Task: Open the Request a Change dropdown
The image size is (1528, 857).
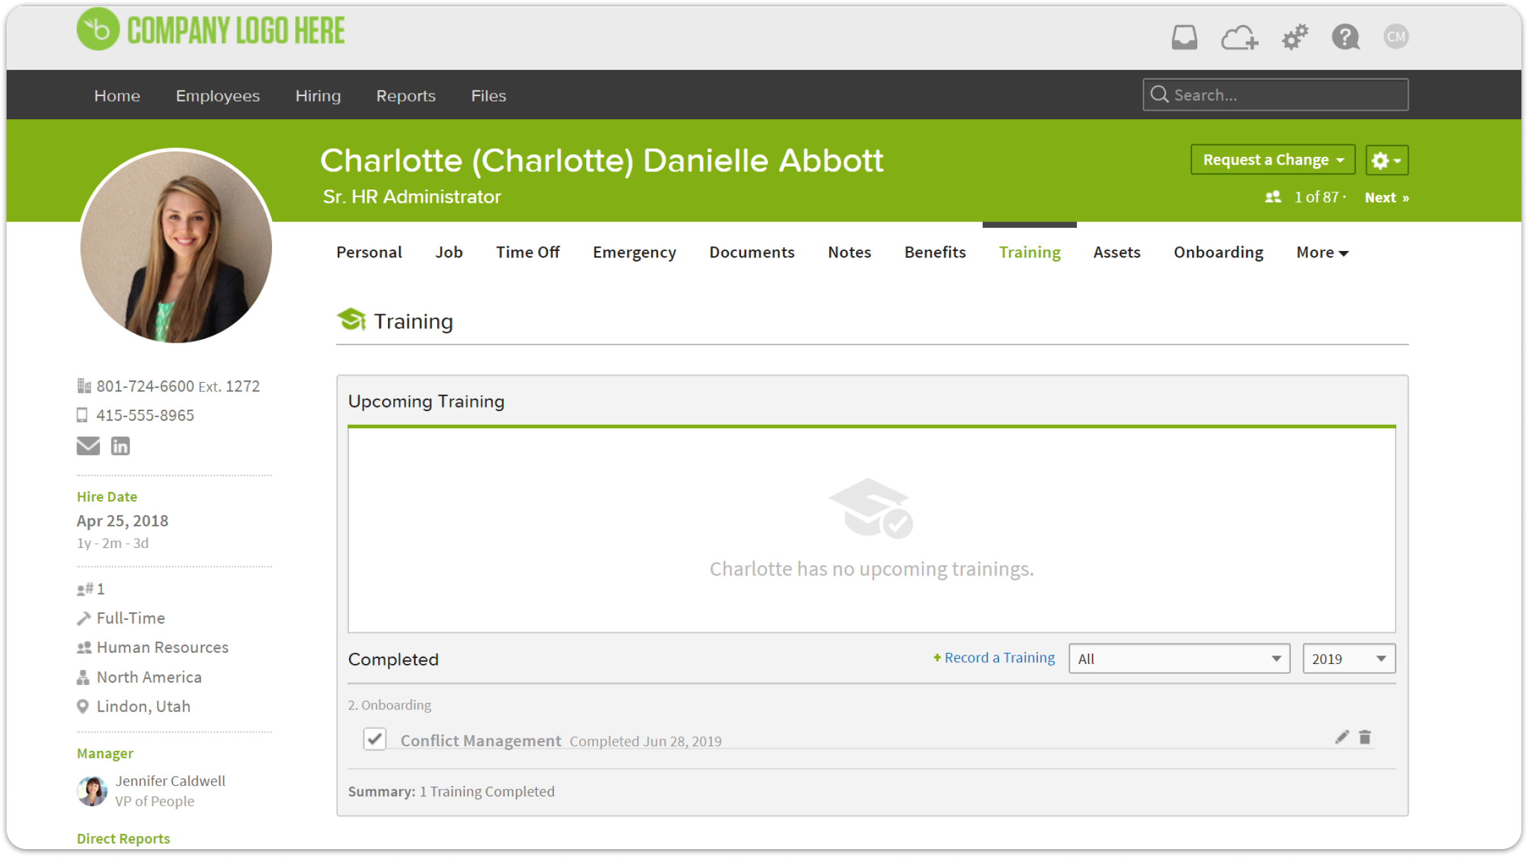Action: [1272, 160]
